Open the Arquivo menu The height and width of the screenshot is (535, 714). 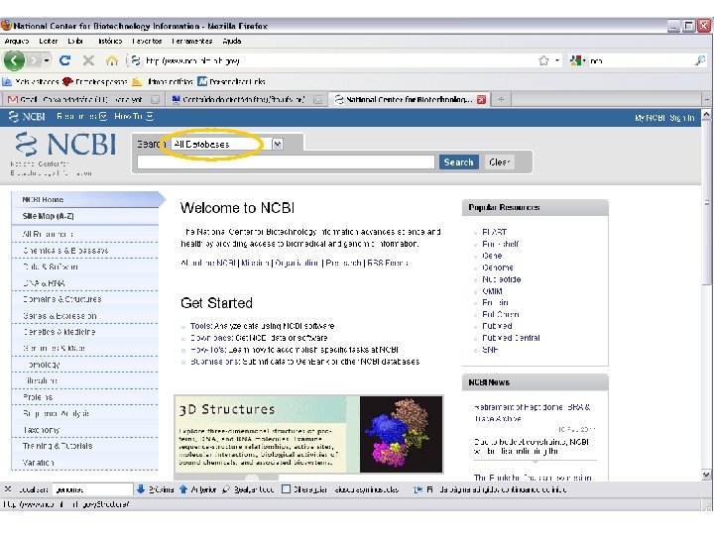pos(17,41)
